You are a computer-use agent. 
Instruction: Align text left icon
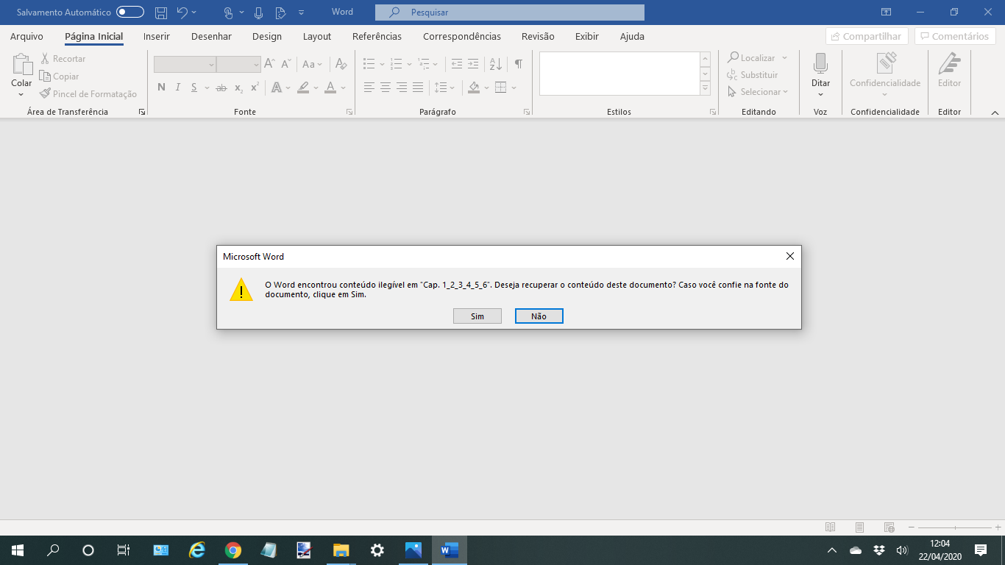pos(369,88)
